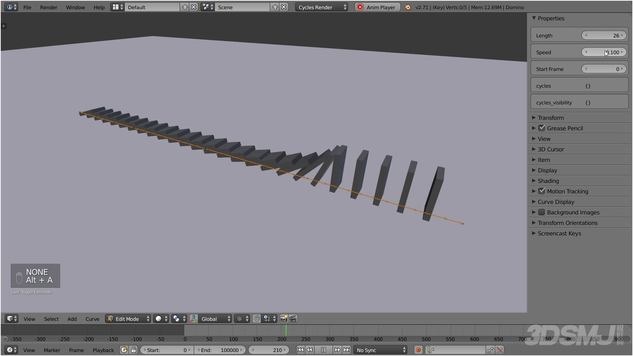Click the OpenGL render animation clapper icon

click(293, 318)
